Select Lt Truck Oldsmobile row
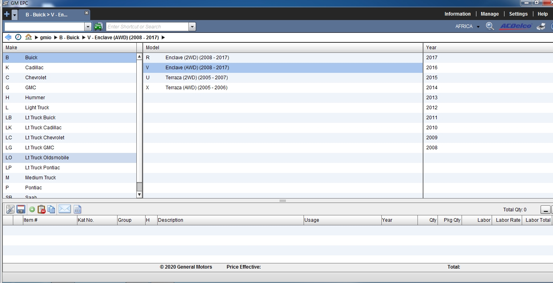 [x=70, y=158]
